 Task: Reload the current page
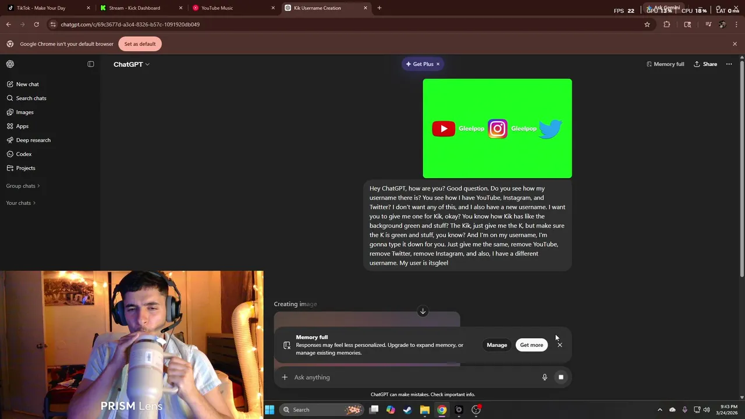(36, 24)
